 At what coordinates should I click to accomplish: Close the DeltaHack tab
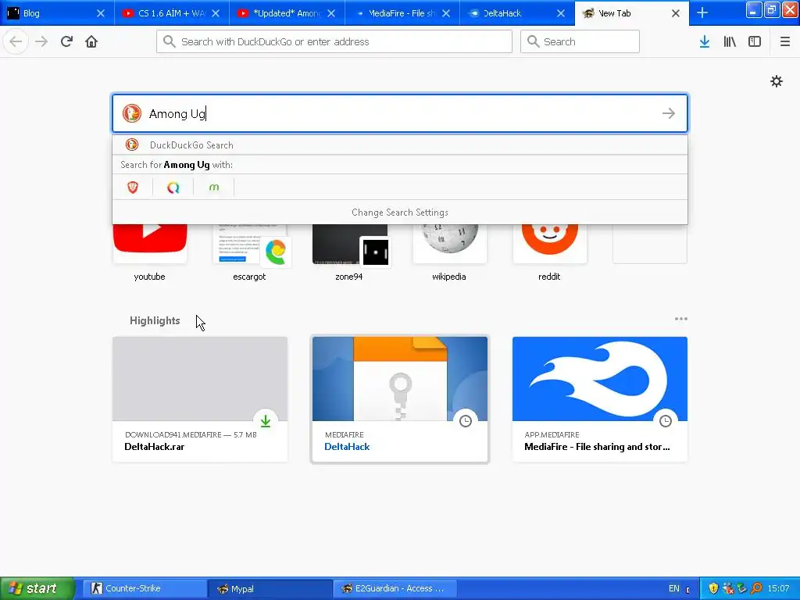click(561, 13)
